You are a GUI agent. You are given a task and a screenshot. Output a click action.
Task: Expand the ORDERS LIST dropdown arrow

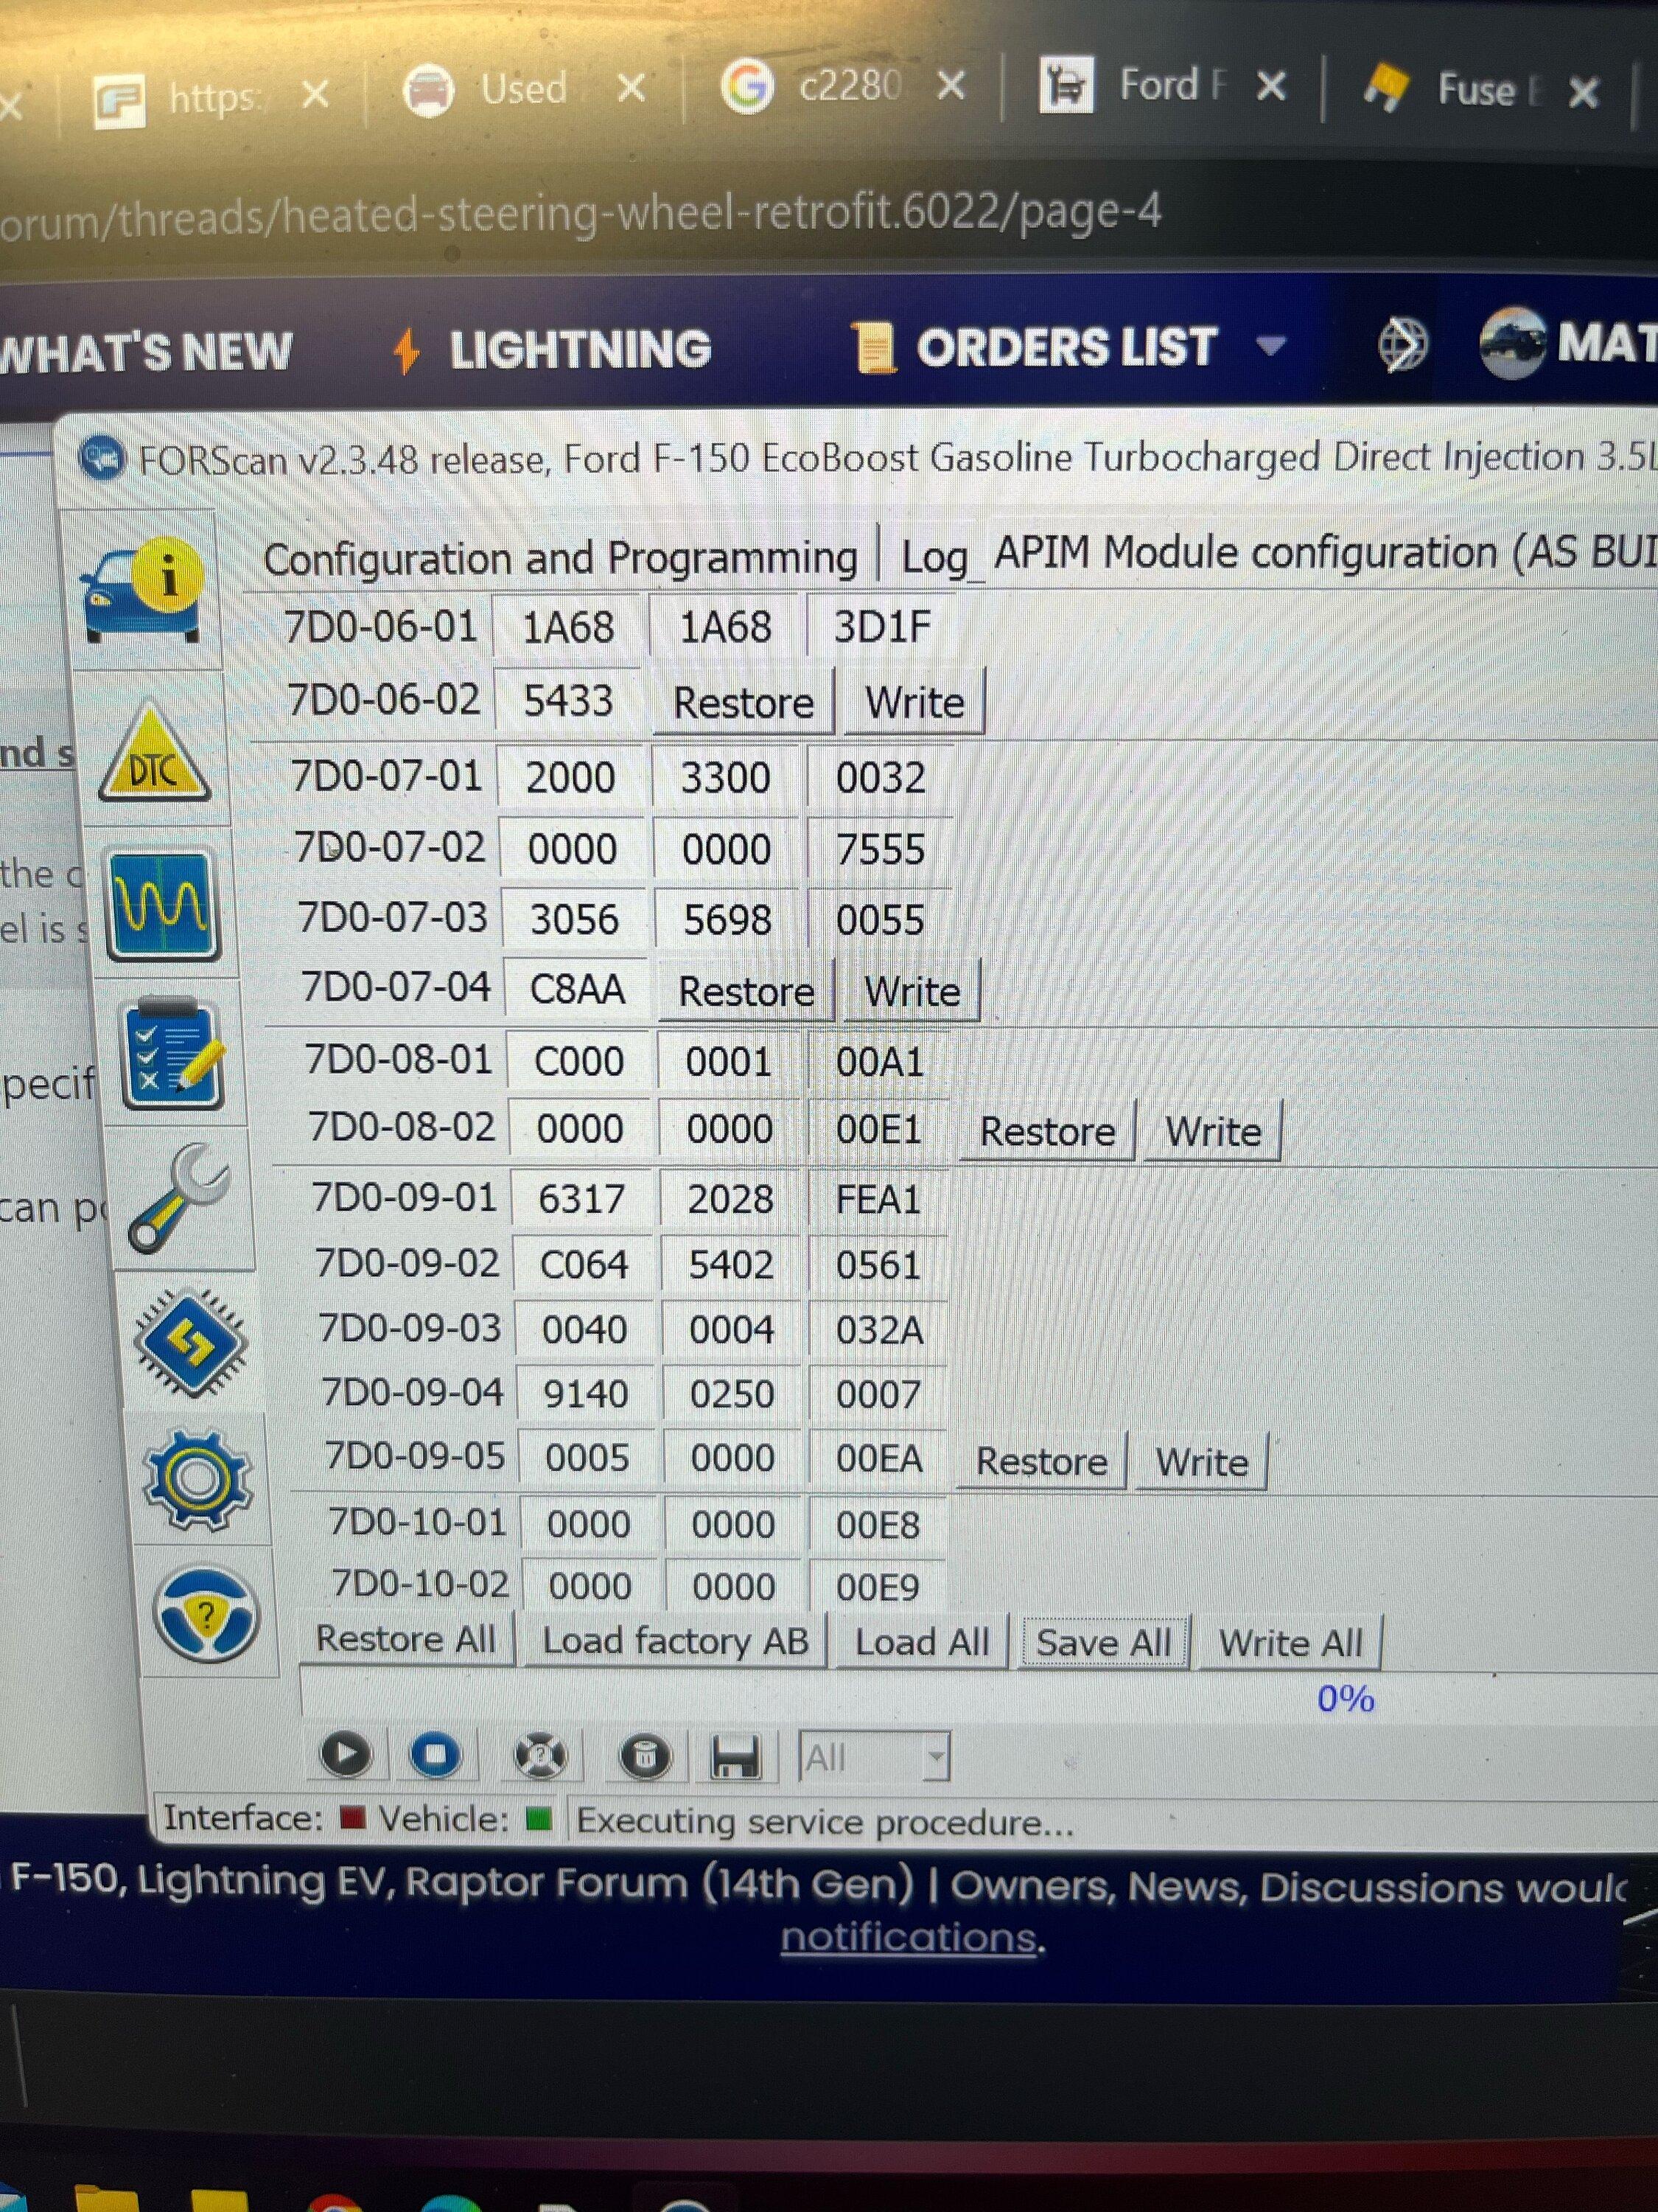[1270, 346]
